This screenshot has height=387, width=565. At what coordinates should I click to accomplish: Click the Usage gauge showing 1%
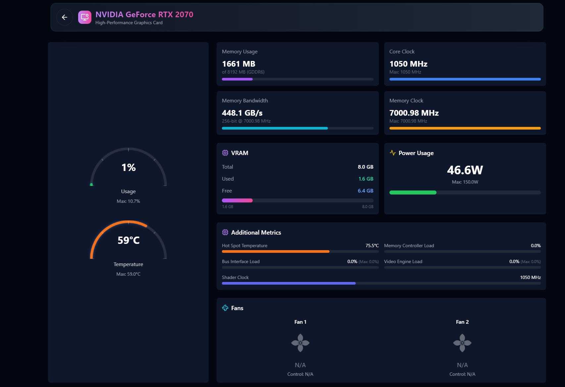[128, 168]
